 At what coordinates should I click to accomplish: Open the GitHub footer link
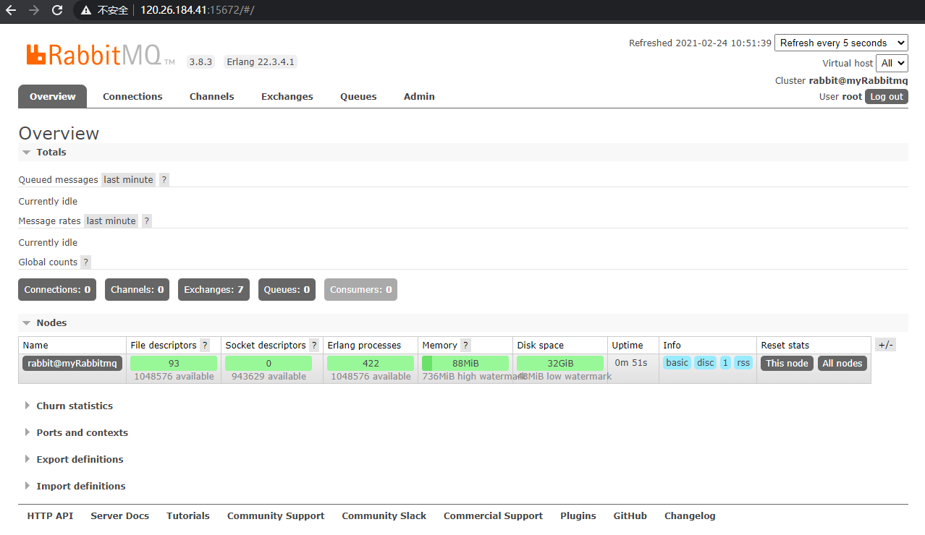coord(630,515)
